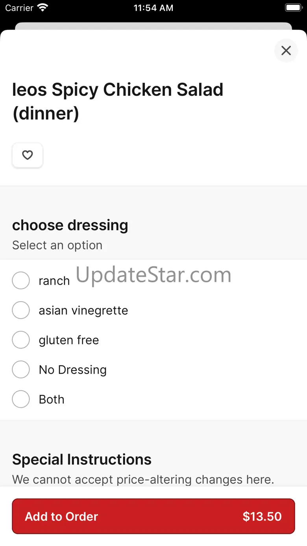Image resolution: width=307 pixels, height=546 pixels.
Task: Choose the Both dressing option
Action: coord(21,399)
